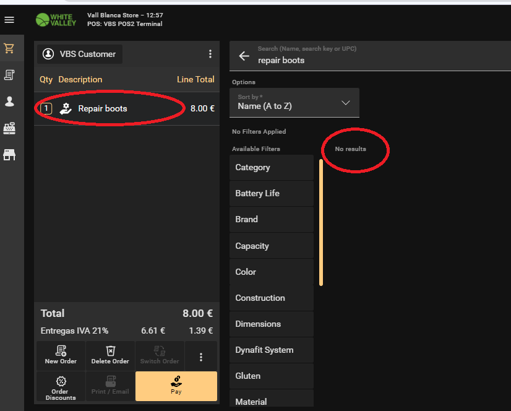
Task: Select the shopping cart sidebar icon
Action: coord(9,48)
